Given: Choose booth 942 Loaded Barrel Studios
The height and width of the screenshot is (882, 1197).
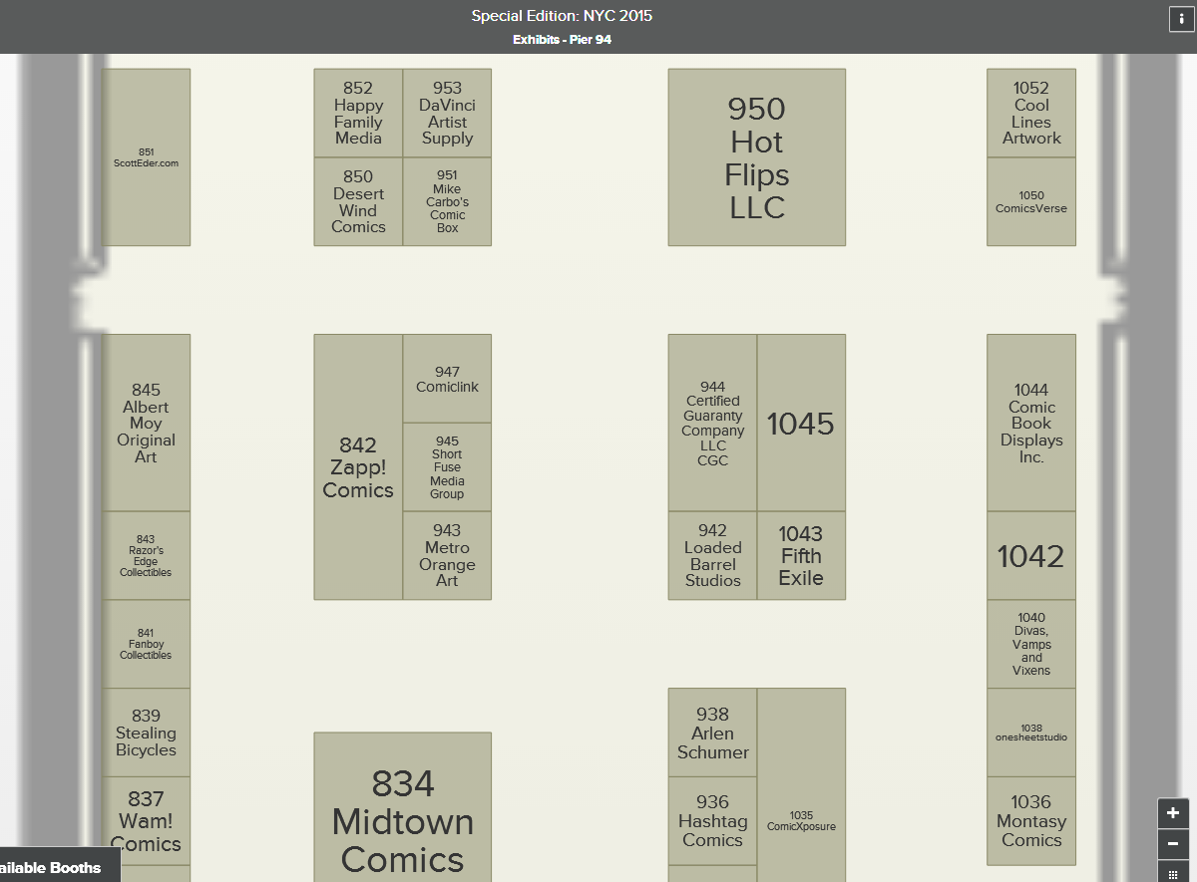Looking at the screenshot, I should (712, 556).
